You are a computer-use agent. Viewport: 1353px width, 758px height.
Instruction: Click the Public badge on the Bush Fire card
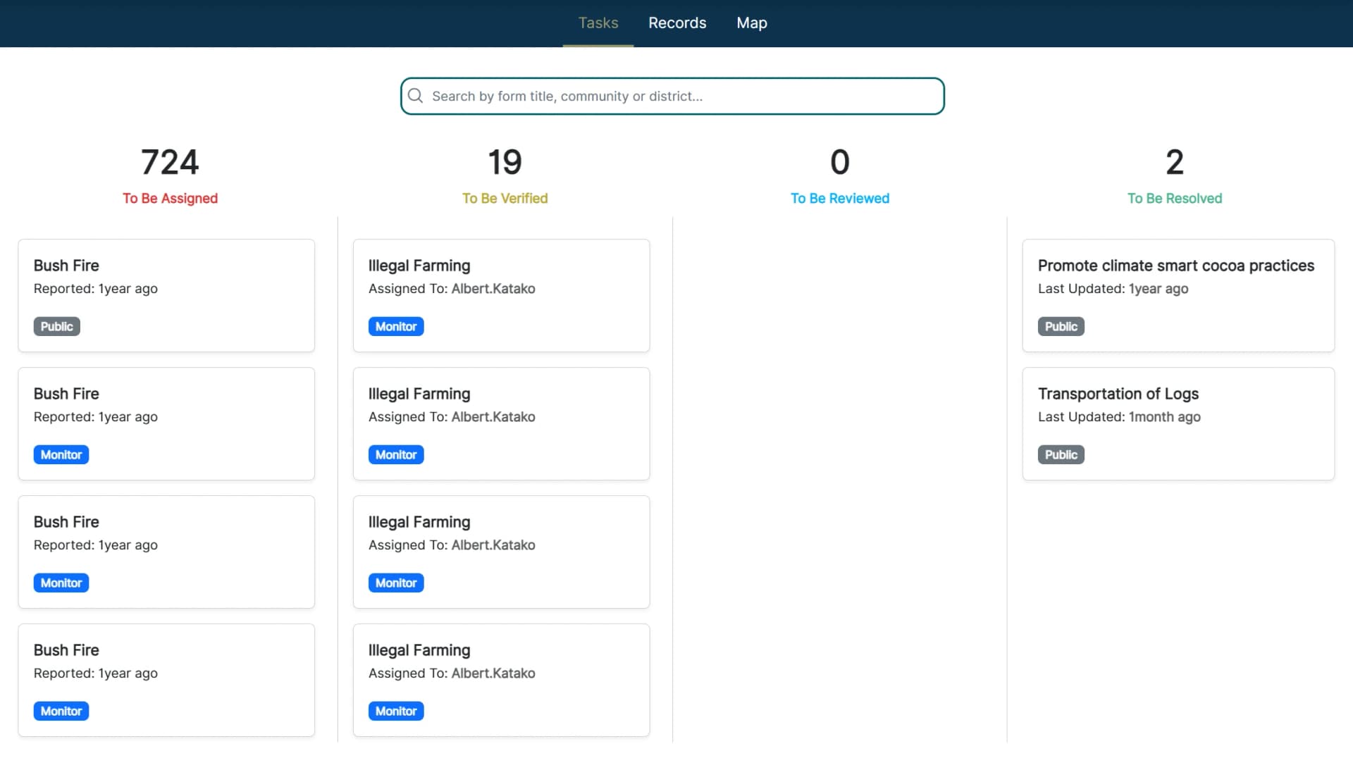pyautogui.click(x=56, y=326)
